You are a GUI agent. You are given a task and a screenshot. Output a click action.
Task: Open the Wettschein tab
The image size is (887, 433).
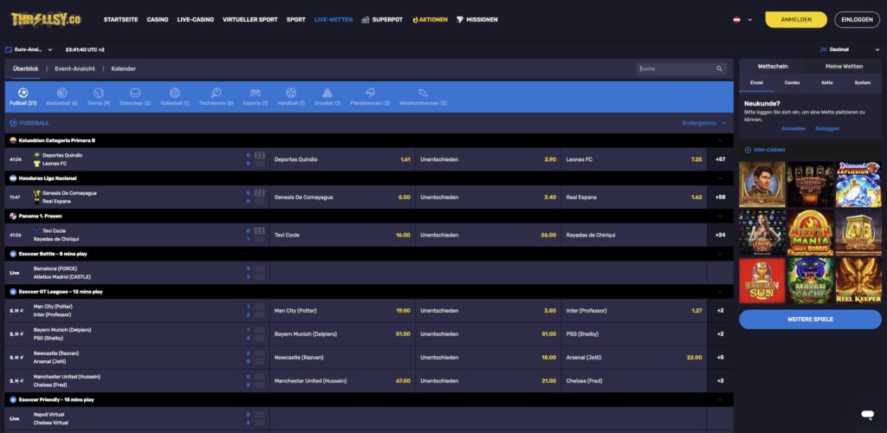(x=773, y=66)
